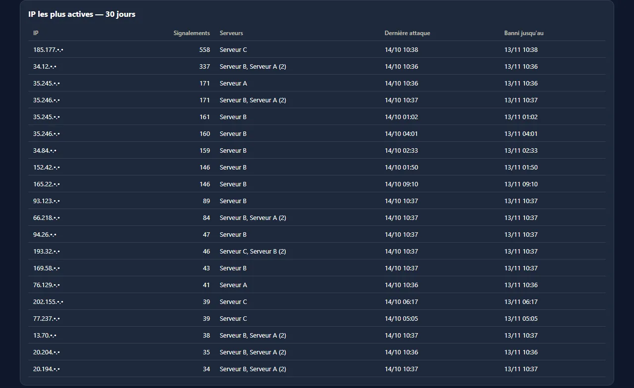Viewport: 634px width, 388px height.
Task: Click the "IP" column header
Action: tap(36, 33)
